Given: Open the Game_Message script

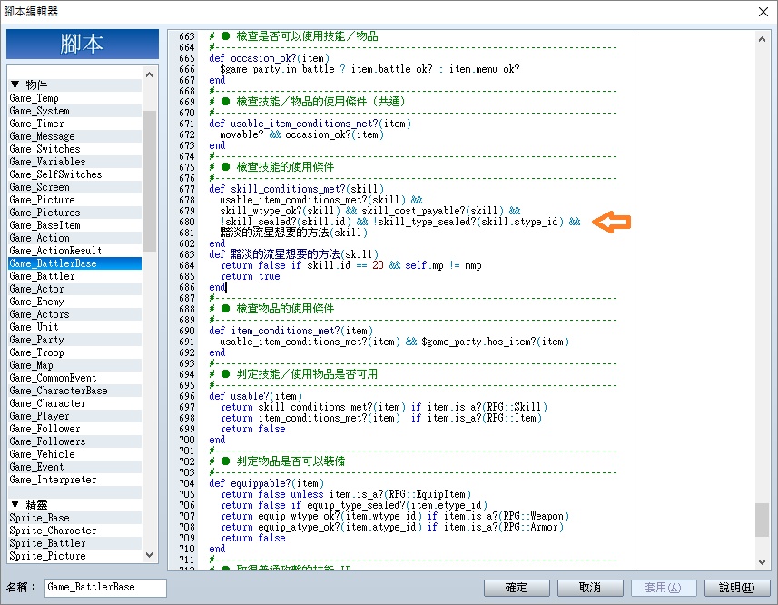Looking at the screenshot, I should click(75, 136).
